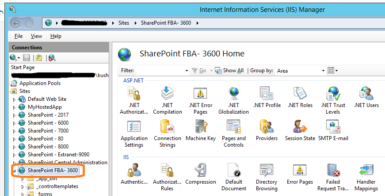Screen dimensions: 385x196
Task: Open .NET Trust Levels feature
Action: pos(333,100)
